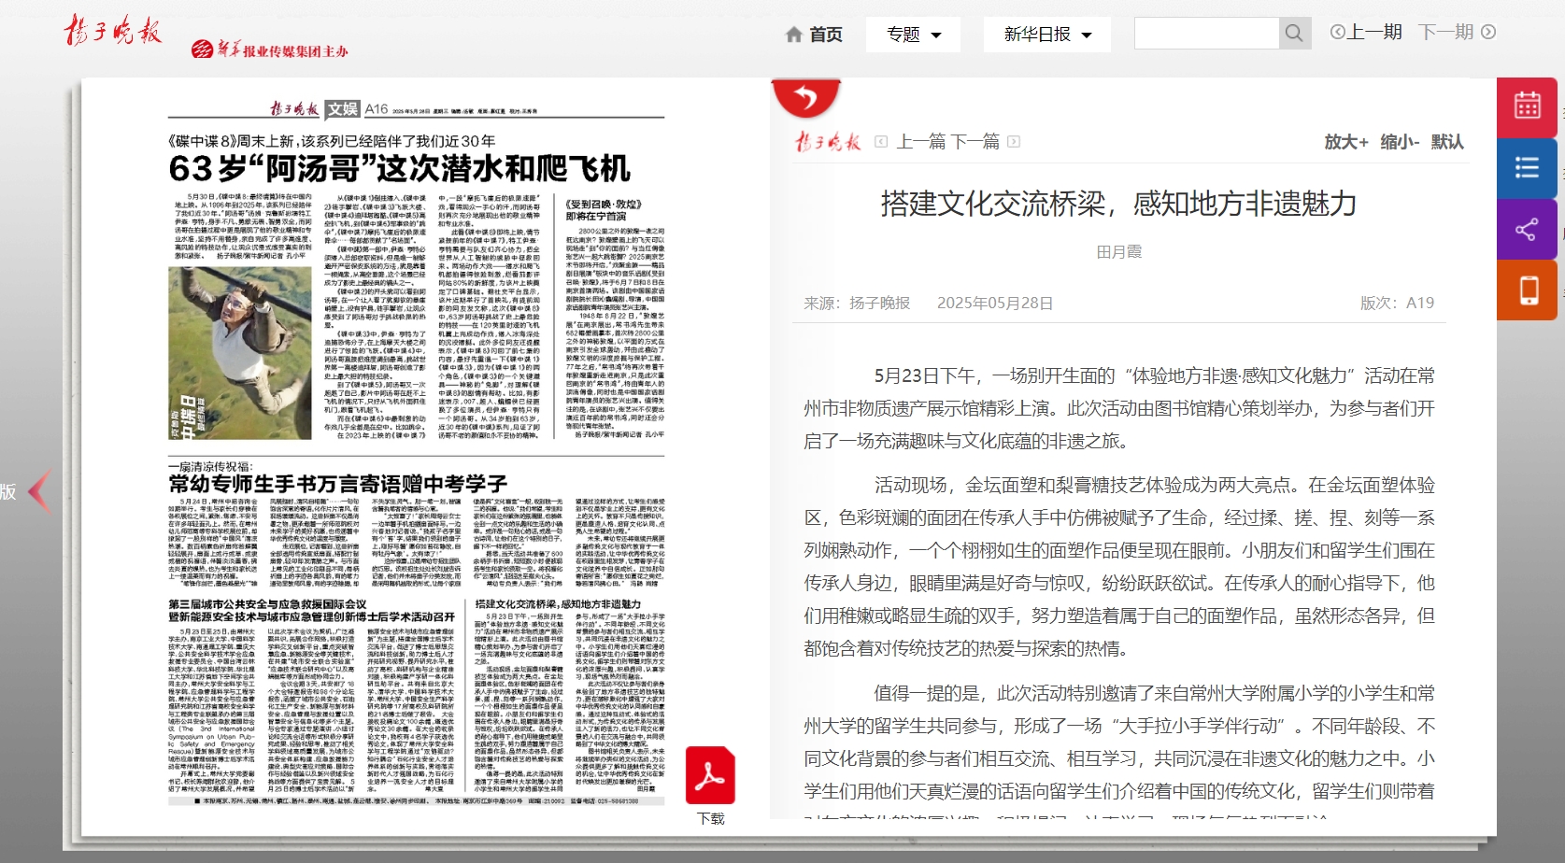Open the orange mobile version icon
Viewport: 1565px width, 863px height.
[x=1527, y=290]
